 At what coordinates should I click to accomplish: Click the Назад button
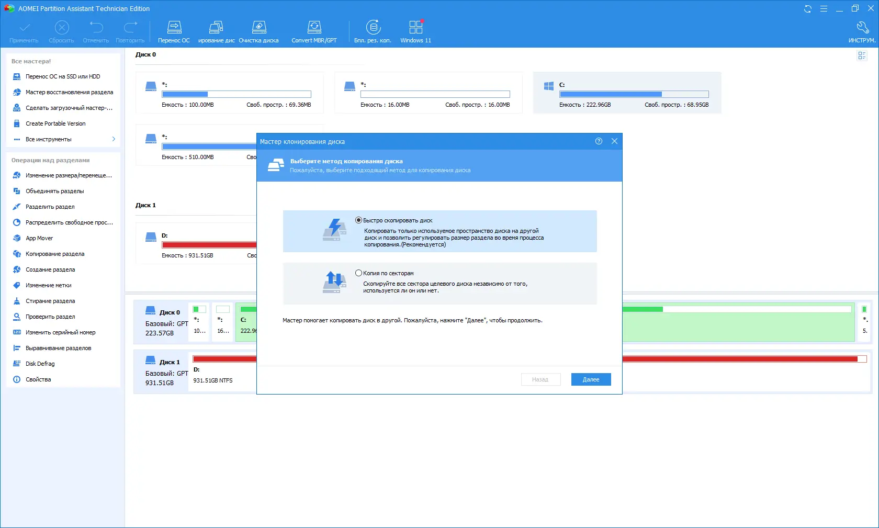click(540, 379)
